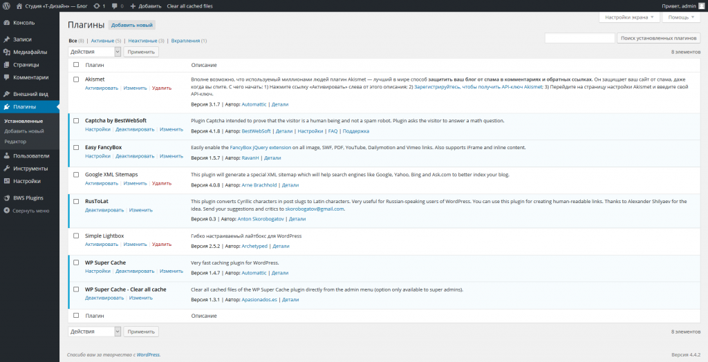Image resolution: width=708 pixels, height=362 pixels.
Task: Expand the Помощь help panel
Action: [x=681, y=17]
